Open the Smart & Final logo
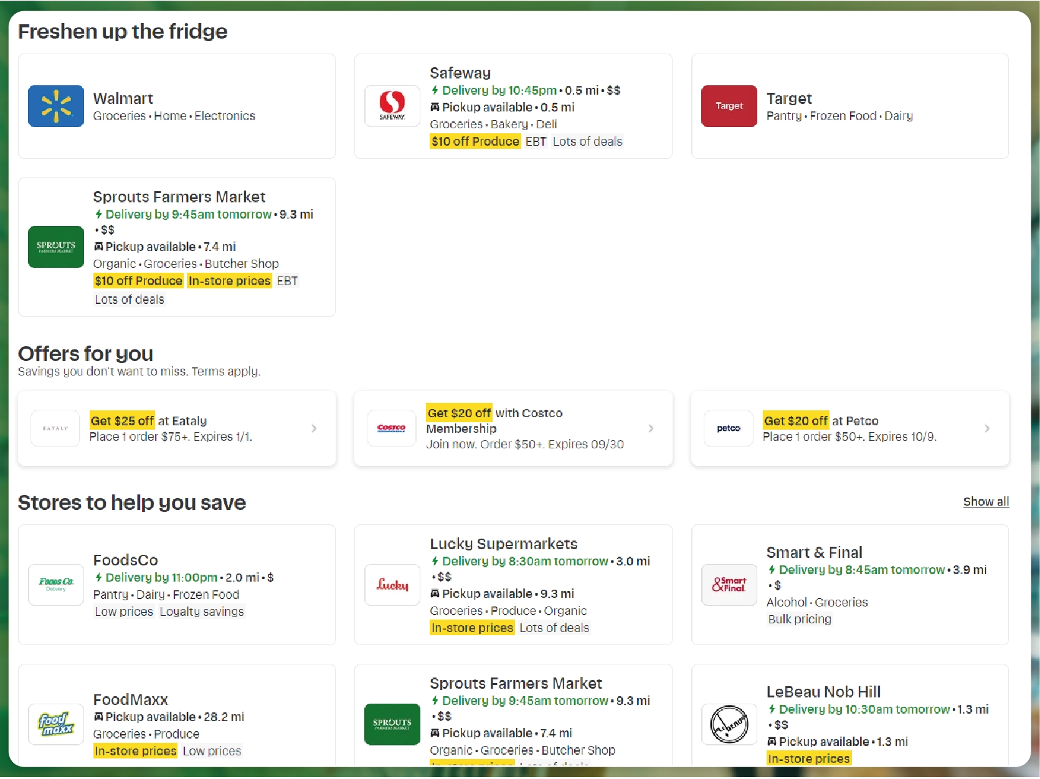The image size is (1040, 779). click(x=729, y=585)
